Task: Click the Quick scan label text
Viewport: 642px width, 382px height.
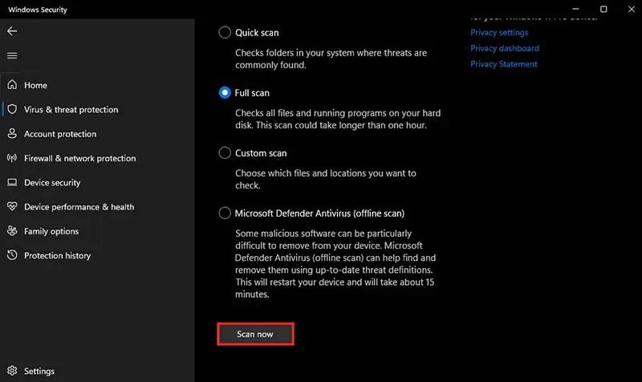Action: click(x=257, y=33)
